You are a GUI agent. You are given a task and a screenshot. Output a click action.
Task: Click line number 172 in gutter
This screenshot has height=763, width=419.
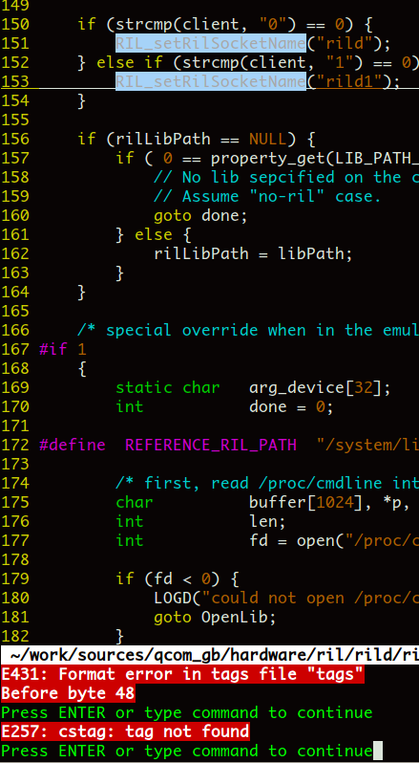[15, 445]
